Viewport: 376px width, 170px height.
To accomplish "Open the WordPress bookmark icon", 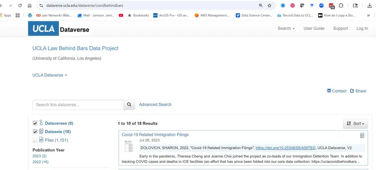I will (x=30, y=15).
